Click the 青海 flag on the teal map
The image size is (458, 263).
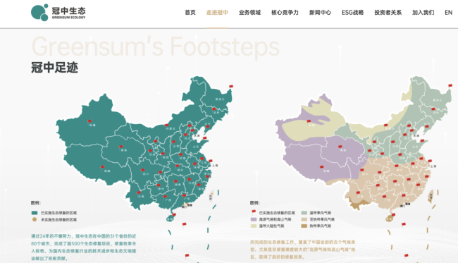pyautogui.click(x=121, y=147)
